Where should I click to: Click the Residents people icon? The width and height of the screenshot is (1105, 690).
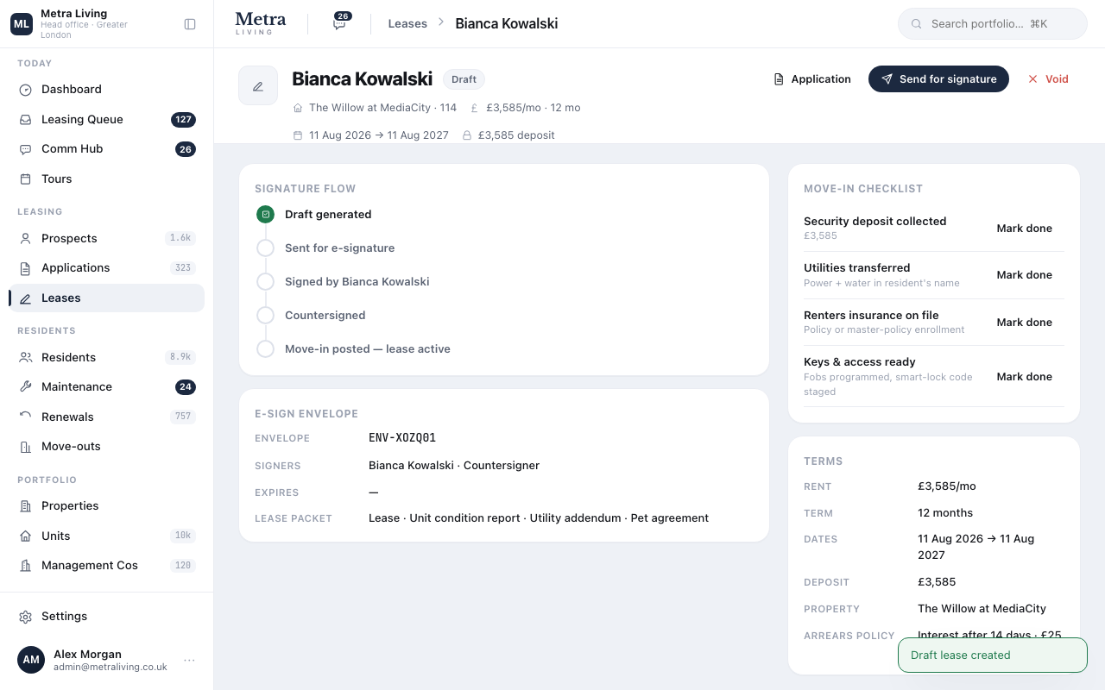coord(25,358)
